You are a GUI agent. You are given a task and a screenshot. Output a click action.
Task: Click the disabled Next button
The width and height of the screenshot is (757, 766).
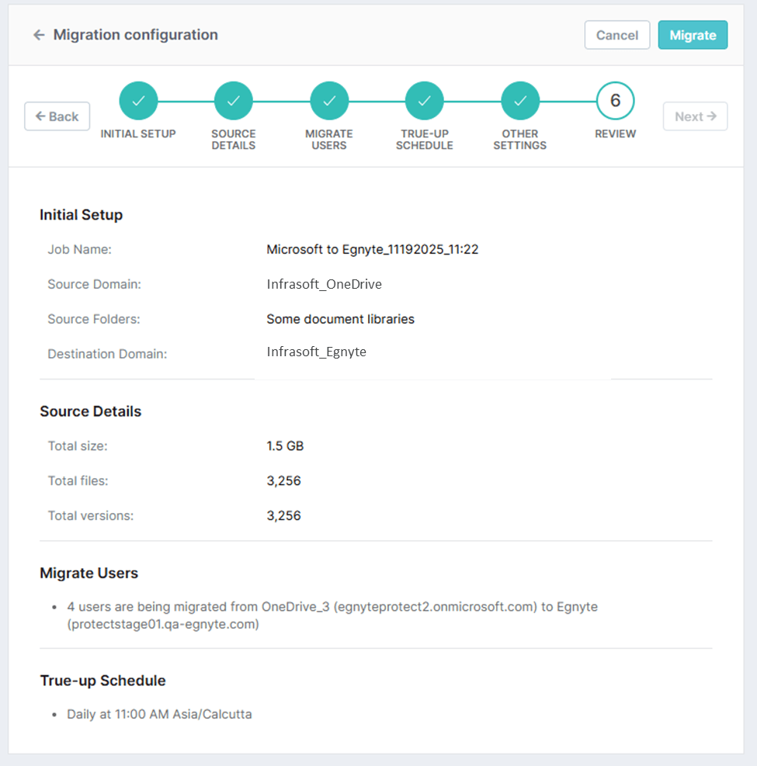click(695, 116)
